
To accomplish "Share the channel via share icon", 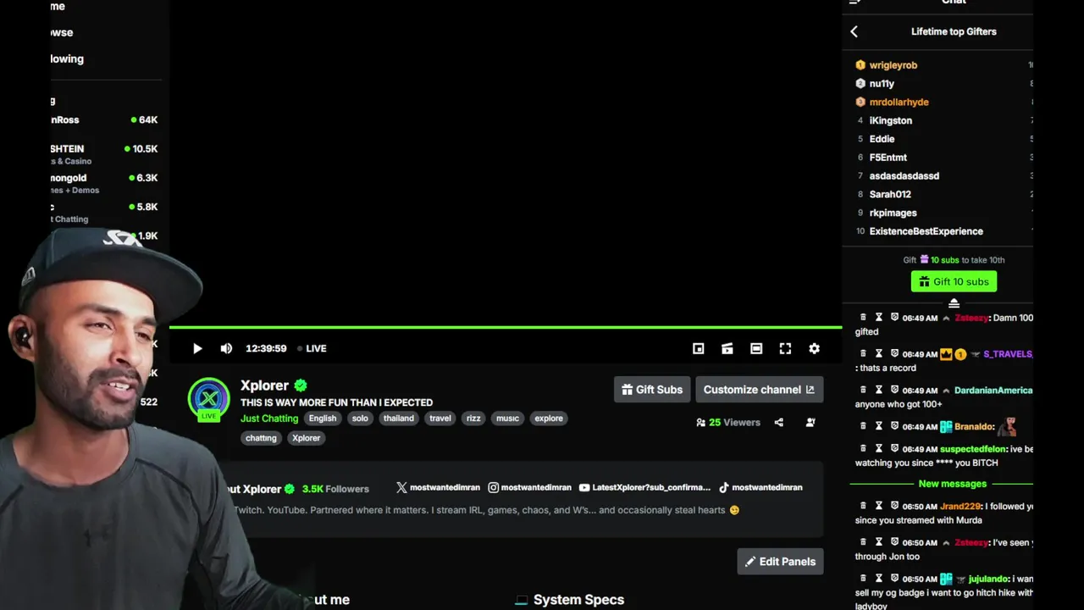I will [x=778, y=422].
